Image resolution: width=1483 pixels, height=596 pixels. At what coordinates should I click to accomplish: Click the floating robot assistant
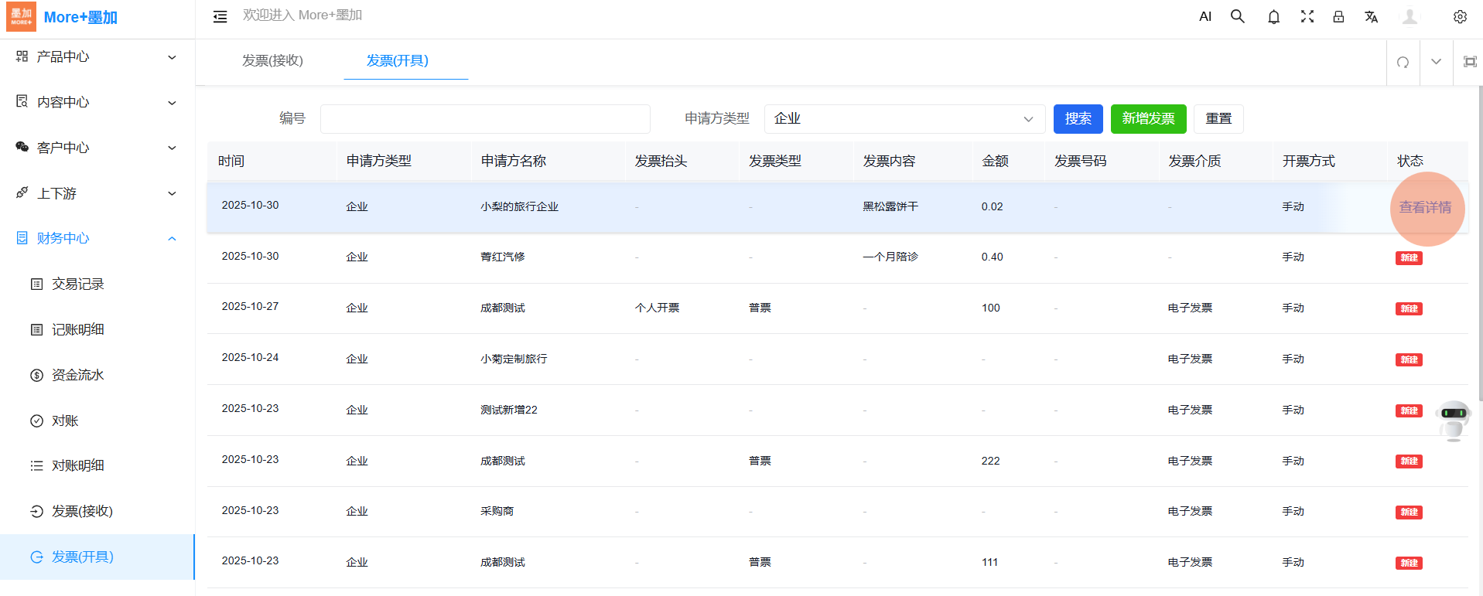(1453, 419)
